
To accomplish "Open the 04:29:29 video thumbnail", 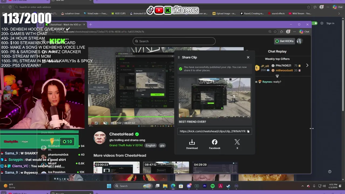I will tap(215, 167).
